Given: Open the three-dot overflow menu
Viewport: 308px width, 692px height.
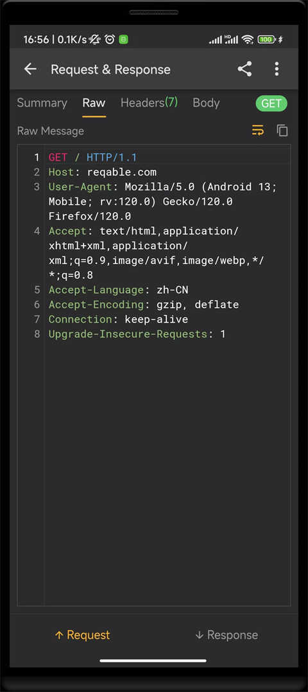Looking at the screenshot, I should [277, 69].
